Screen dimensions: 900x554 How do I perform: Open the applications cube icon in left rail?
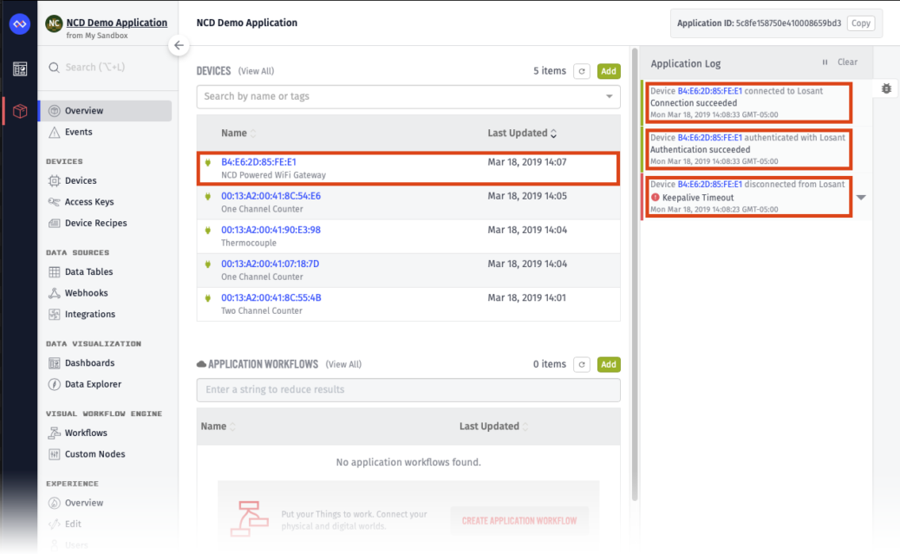[x=19, y=111]
